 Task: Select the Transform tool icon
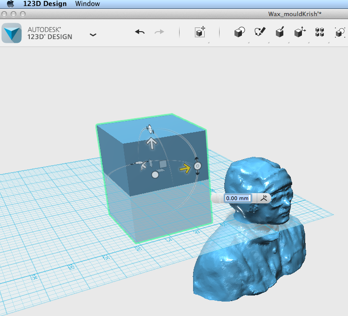coord(200,32)
